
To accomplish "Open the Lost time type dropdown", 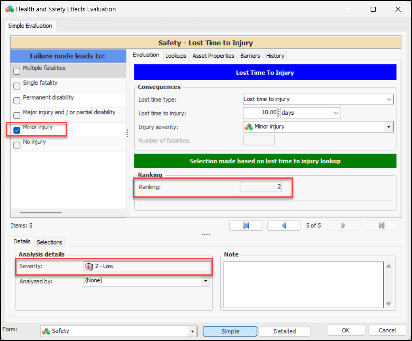I will pos(389,99).
